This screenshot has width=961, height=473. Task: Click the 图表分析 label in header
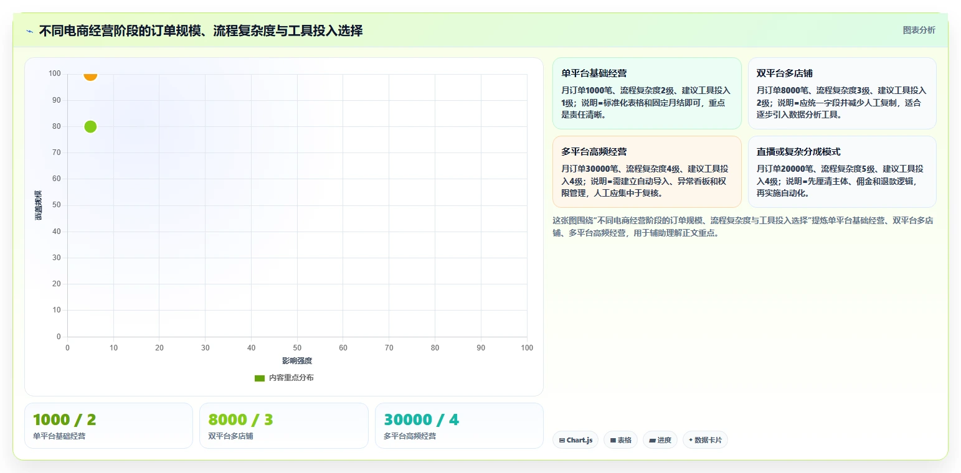pos(919,30)
